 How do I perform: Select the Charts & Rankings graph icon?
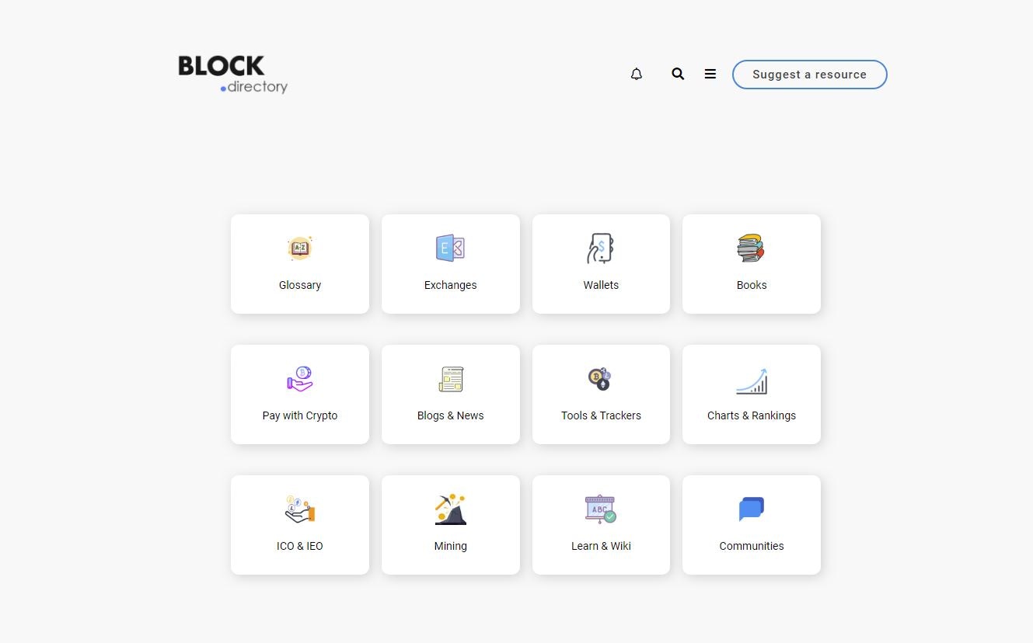tap(751, 381)
